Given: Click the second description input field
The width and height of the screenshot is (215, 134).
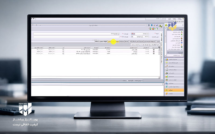Looking at the screenshot, I should (76, 37).
